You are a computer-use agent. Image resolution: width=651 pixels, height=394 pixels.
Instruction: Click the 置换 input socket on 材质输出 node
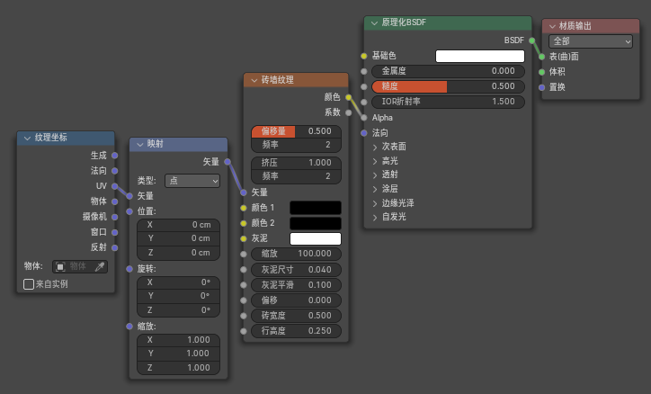tap(541, 87)
